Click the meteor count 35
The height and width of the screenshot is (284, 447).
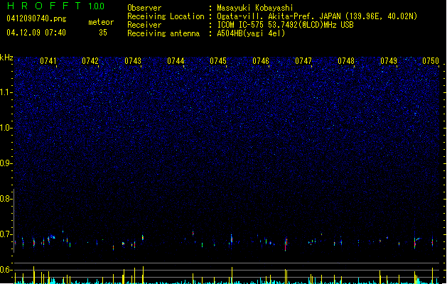click(x=103, y=33)
